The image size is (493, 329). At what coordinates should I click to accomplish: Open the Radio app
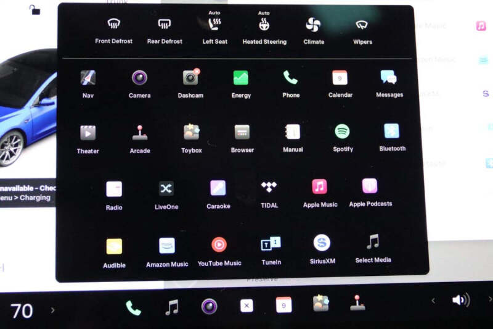point(114,196)
